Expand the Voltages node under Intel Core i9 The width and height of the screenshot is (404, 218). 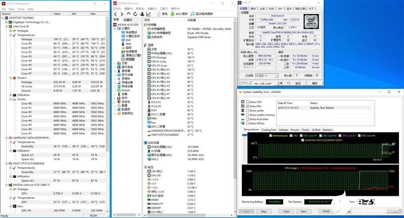tap(11, 31)
